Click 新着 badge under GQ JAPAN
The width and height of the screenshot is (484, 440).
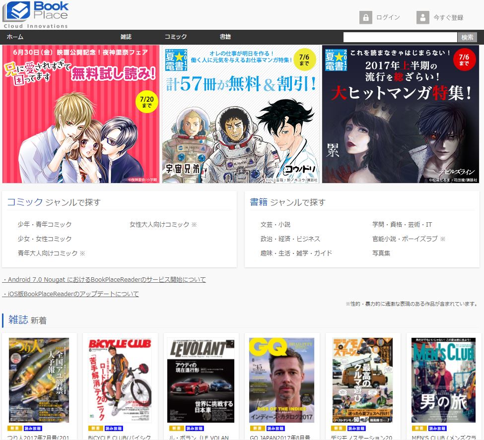[257, 429]
